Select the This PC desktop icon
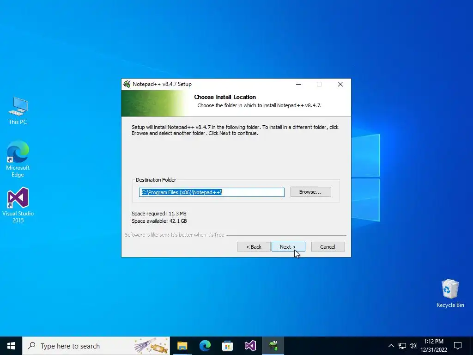 [18, 111]
